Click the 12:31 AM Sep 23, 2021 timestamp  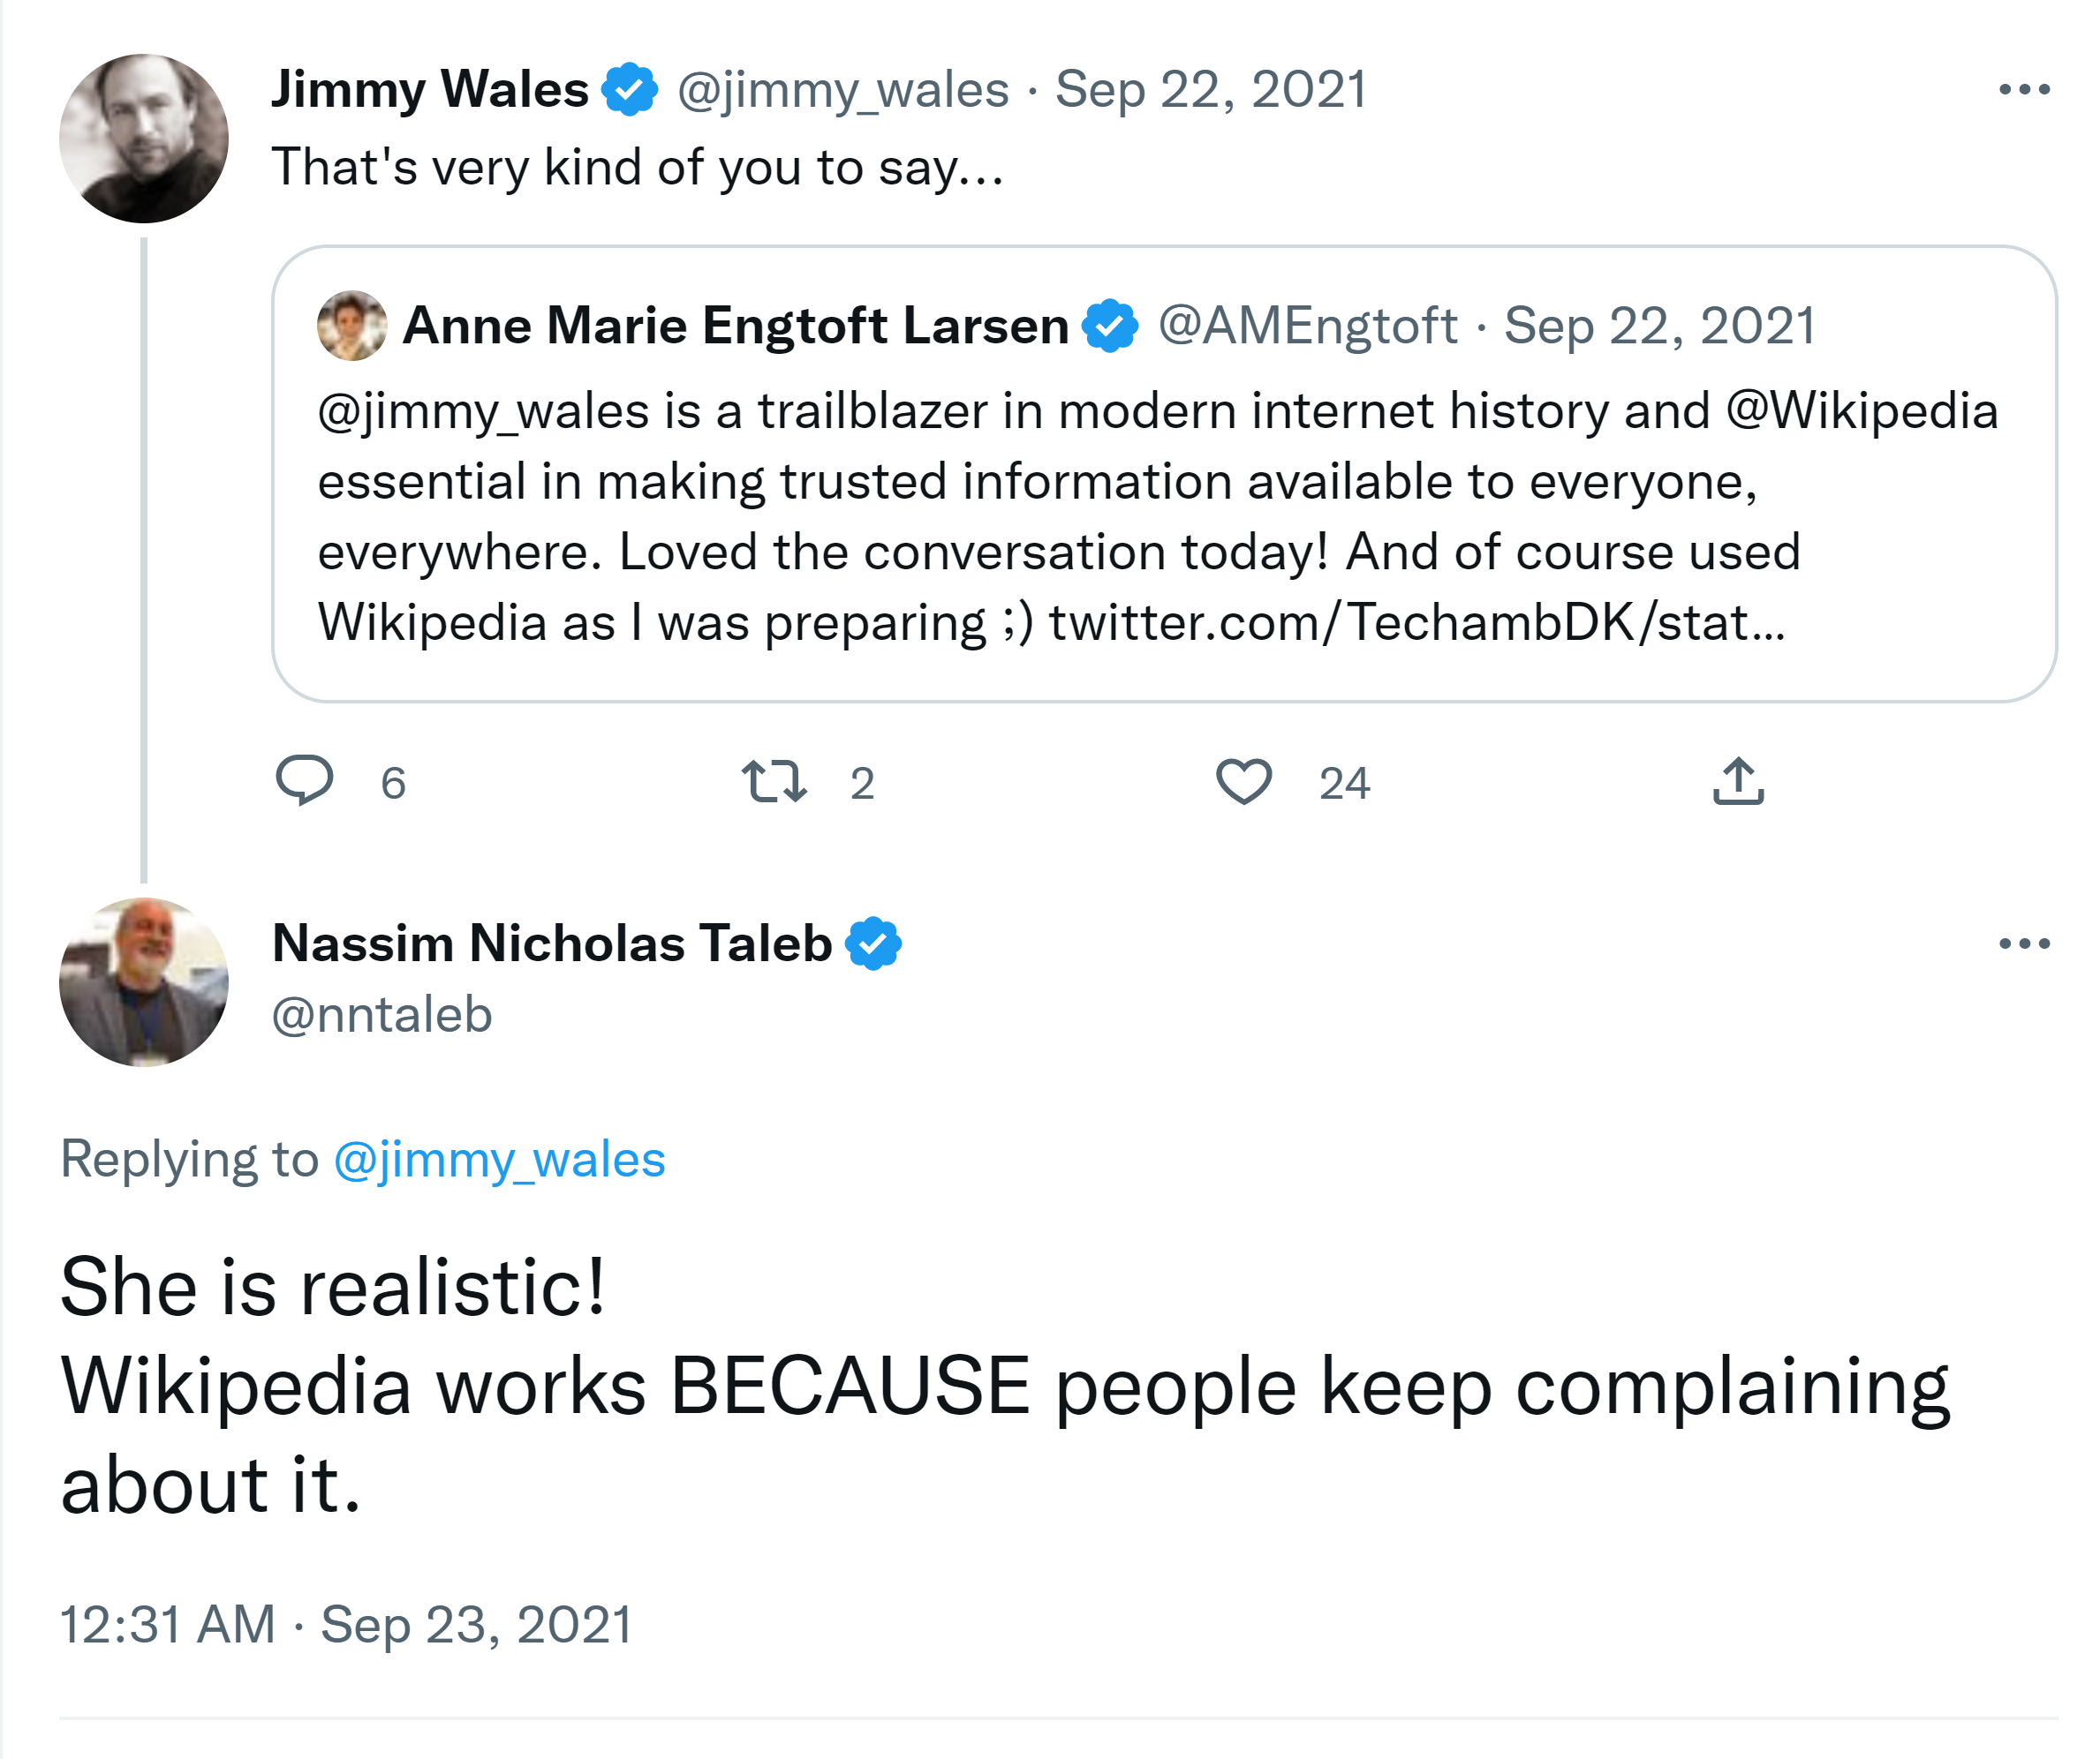[x=346, y=1624]
